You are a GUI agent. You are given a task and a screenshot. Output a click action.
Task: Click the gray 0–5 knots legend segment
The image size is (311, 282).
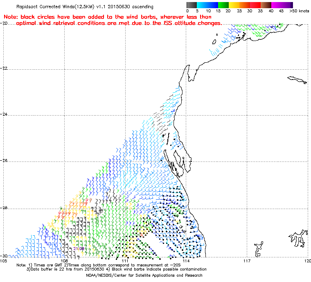click(x=192, y=5)
